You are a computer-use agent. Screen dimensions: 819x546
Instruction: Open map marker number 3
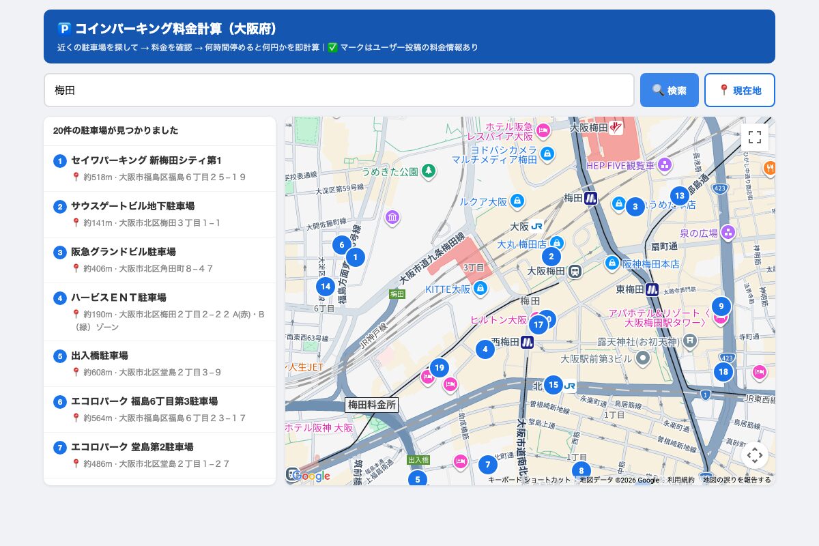[x=635, y=206]
